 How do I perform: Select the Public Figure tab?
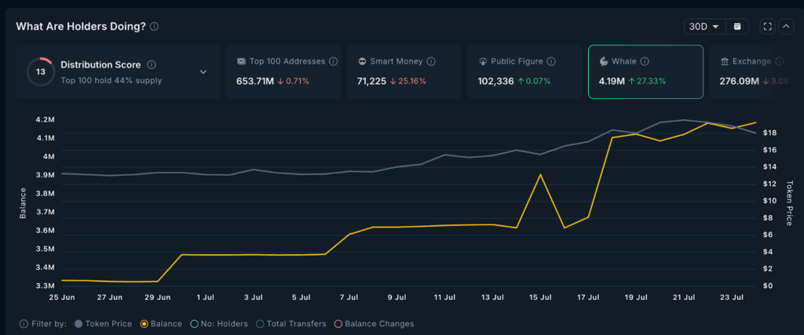click(524, 71)
